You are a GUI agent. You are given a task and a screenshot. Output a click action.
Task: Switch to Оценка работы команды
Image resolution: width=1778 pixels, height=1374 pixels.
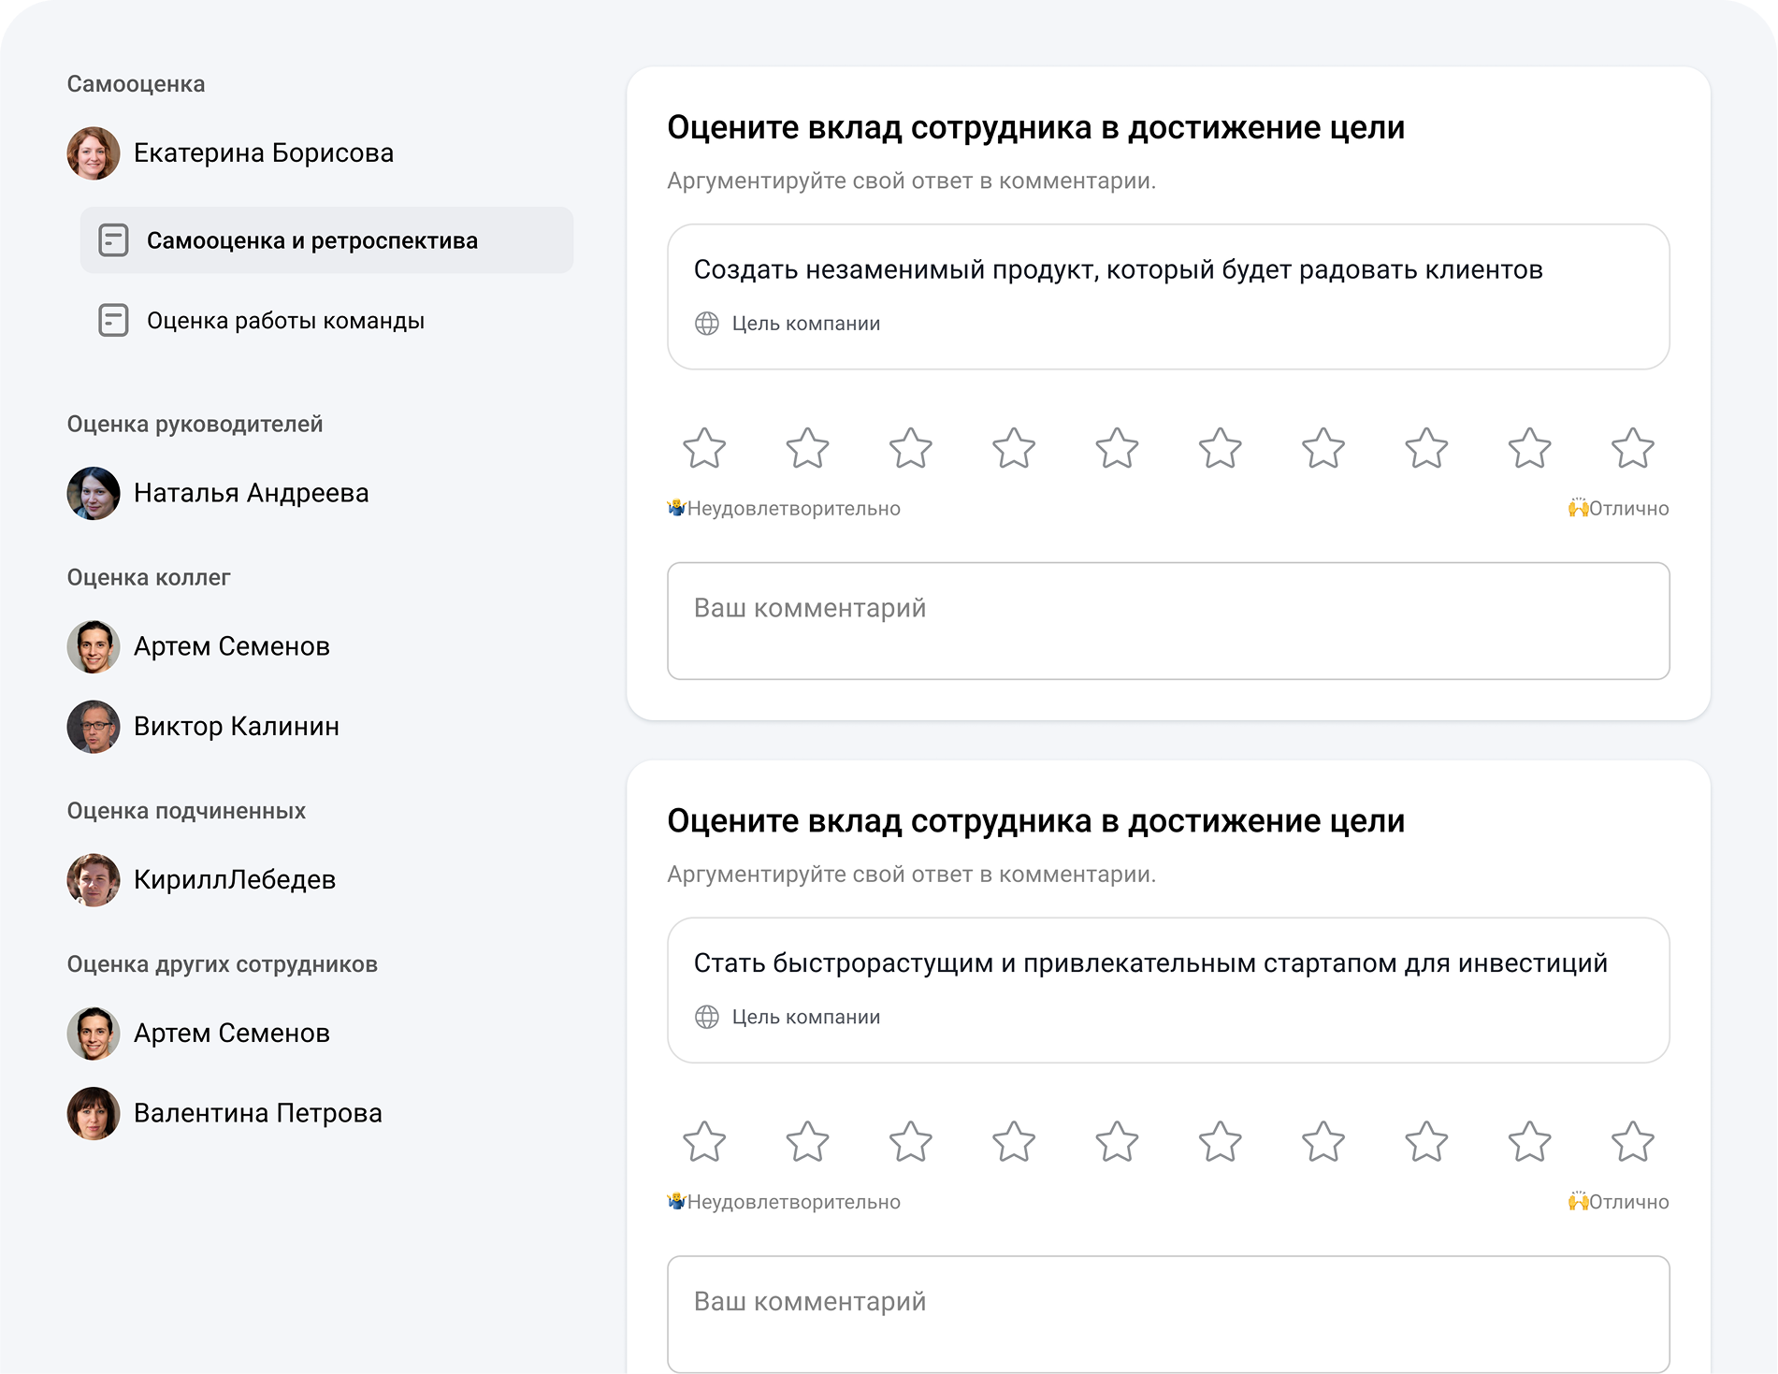point(283,321)
